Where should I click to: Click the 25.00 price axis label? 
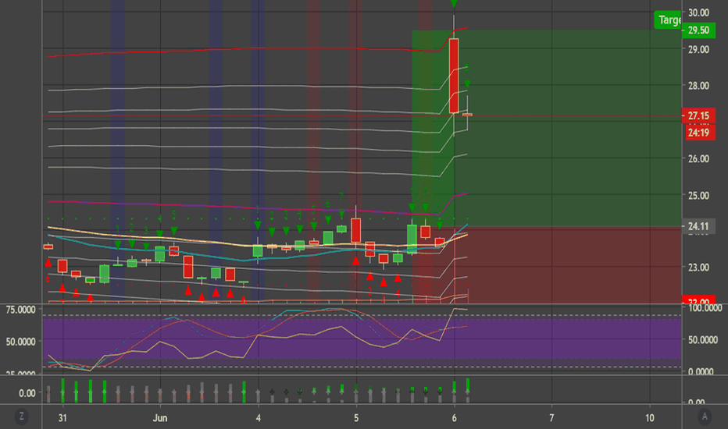tap(698, 195)
